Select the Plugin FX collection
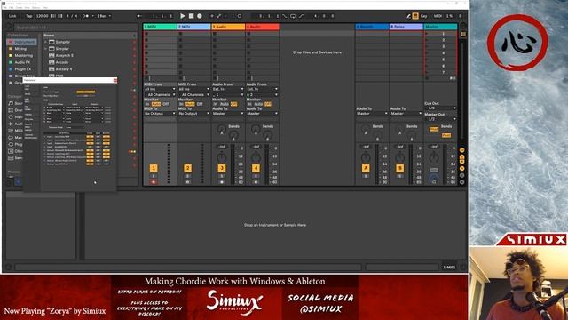Viewport: 568px width, 320px height. [22, 69]
